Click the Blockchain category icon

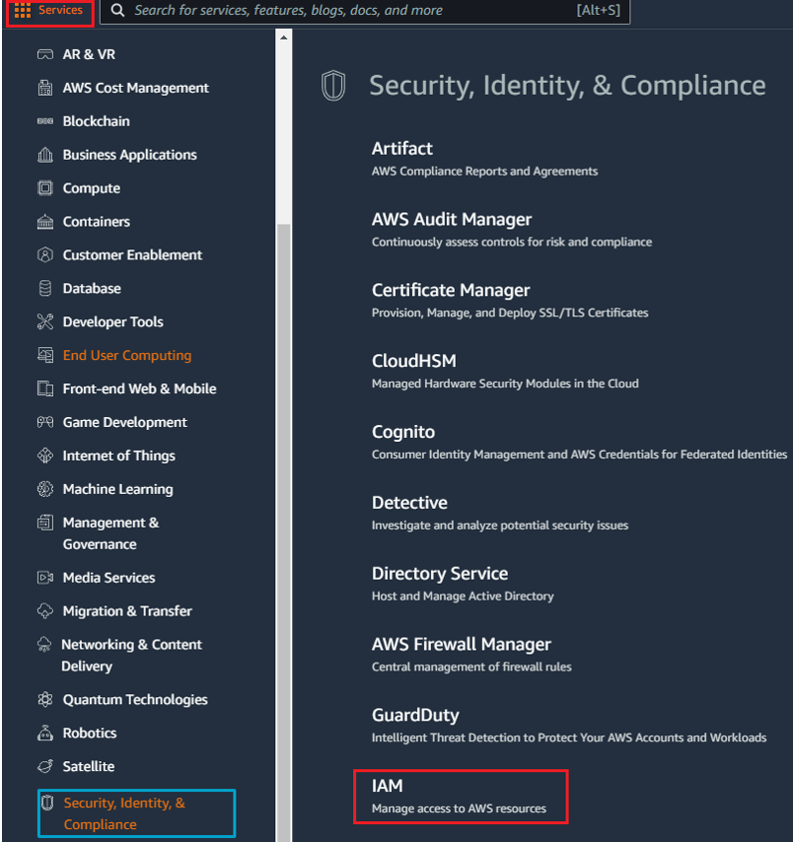(45, 121)
